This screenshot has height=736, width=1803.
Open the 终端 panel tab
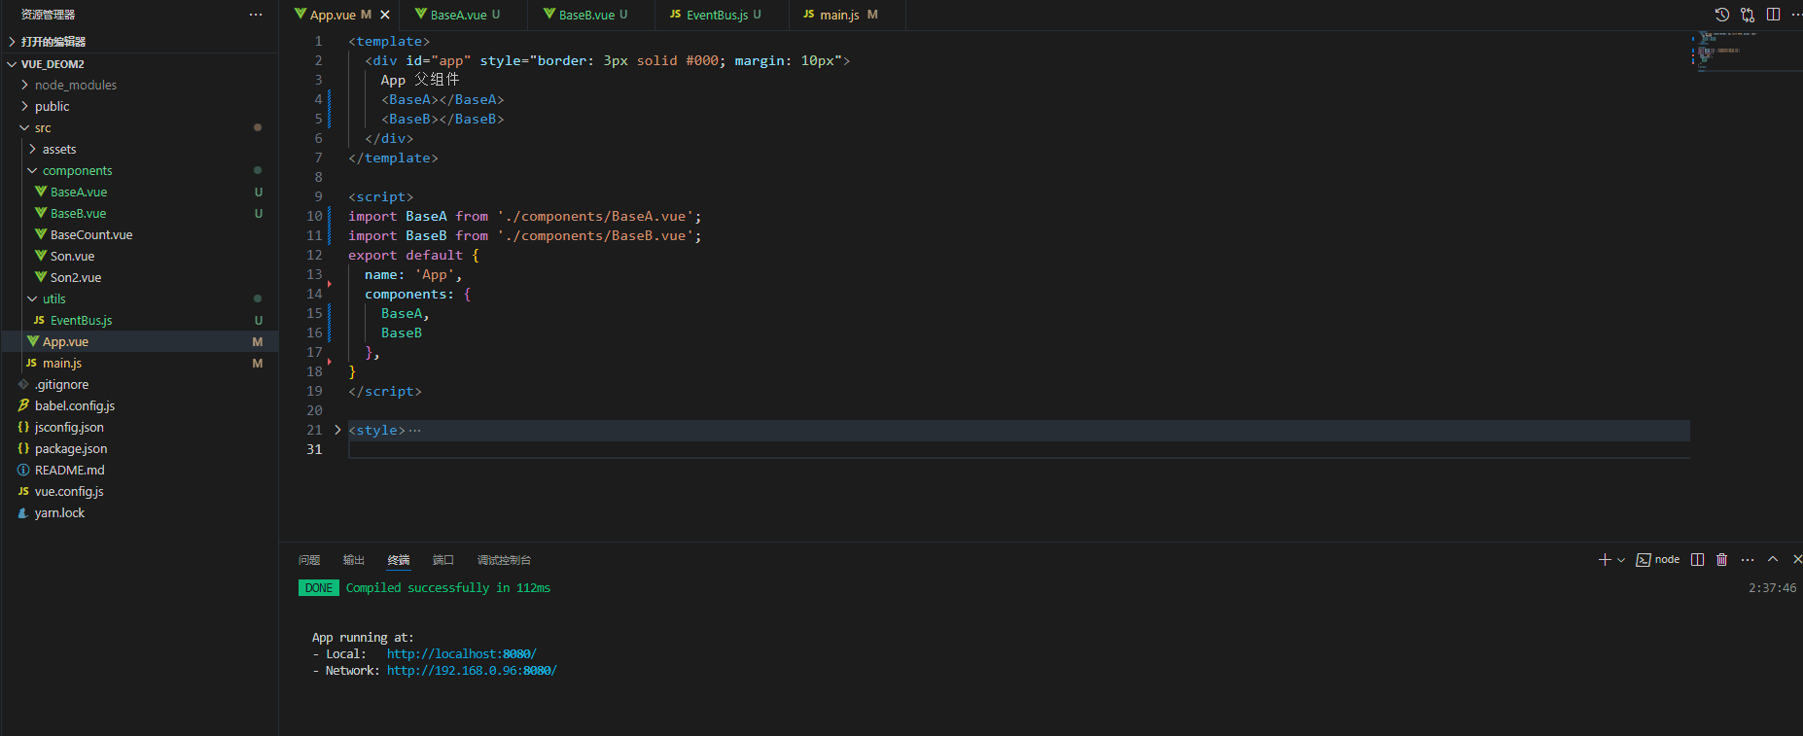(x=399, y=560)
